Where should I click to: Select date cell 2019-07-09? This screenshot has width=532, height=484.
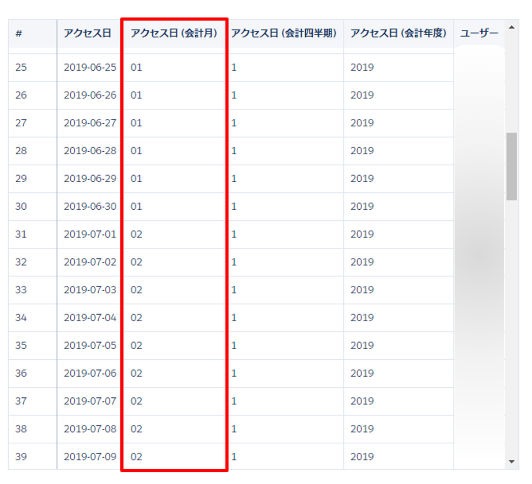[90, 457]
